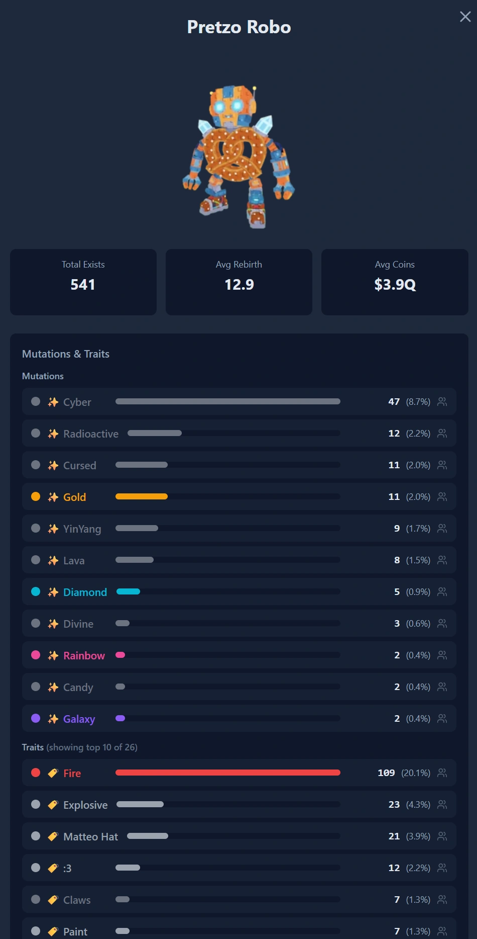Click the Avg Coins stat card

[x=395, y=282]
